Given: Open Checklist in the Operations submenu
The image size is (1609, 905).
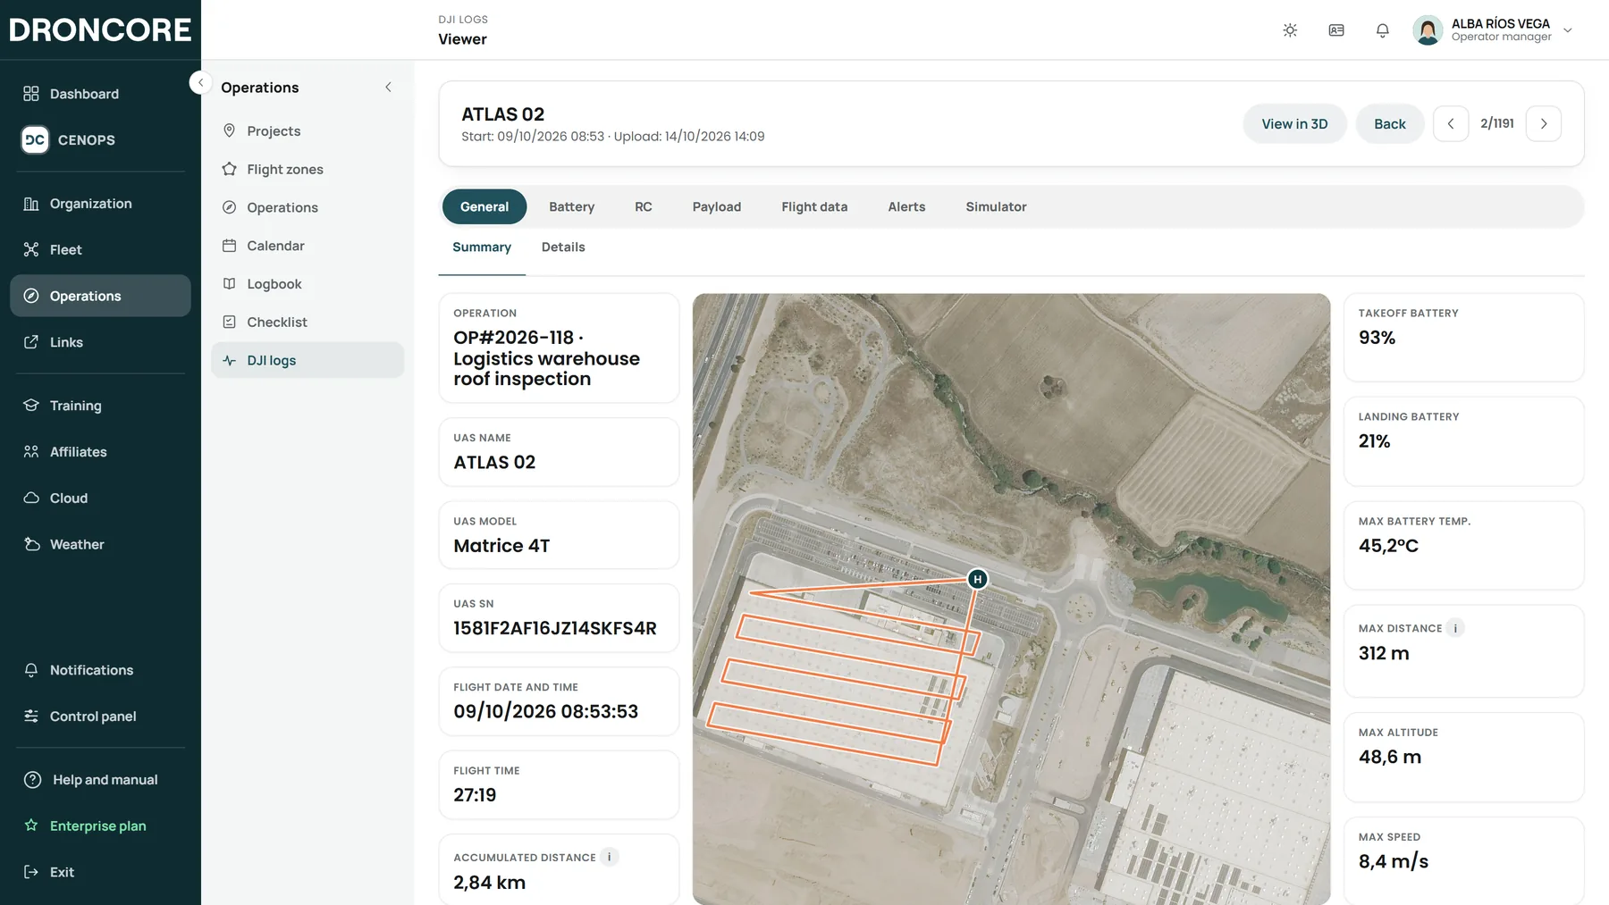Looking at the screenshot, I should point(307,322).
